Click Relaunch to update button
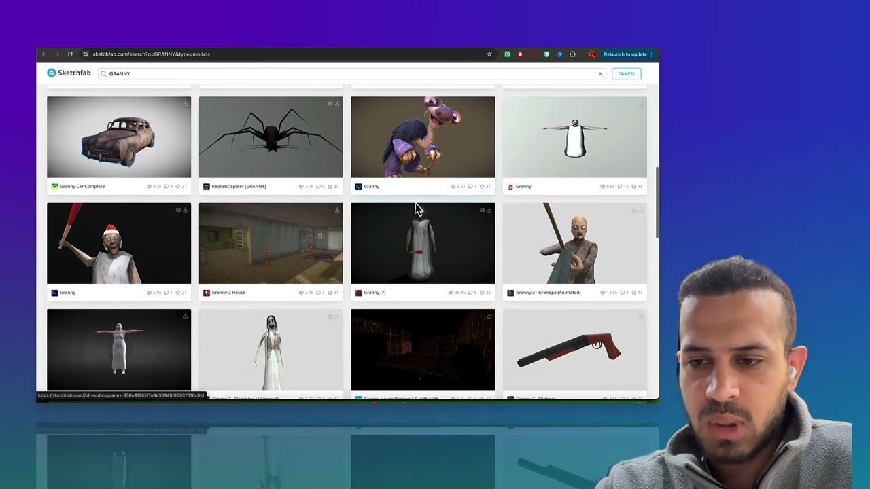The height and width of the screenshot is (489, 870). click(x=629, y=54)
